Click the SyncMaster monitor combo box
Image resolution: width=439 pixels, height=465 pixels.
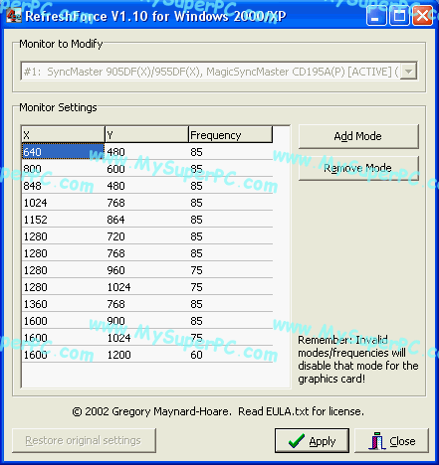[219, 72]
